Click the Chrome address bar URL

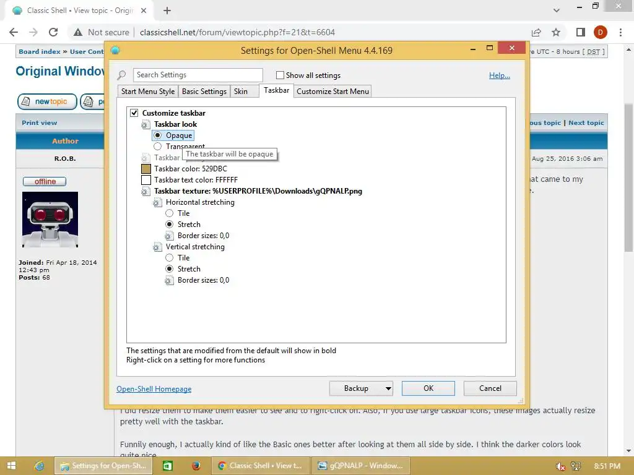point(237,32)
